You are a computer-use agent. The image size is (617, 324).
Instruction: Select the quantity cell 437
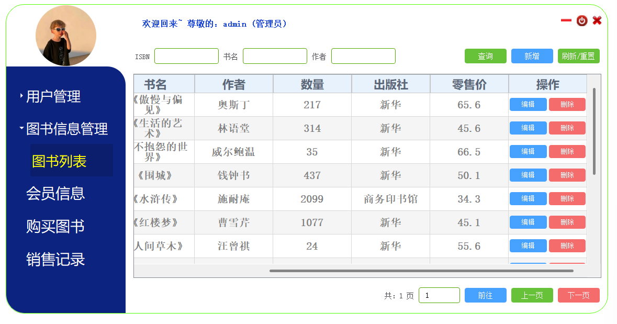[x=312, y=175]
